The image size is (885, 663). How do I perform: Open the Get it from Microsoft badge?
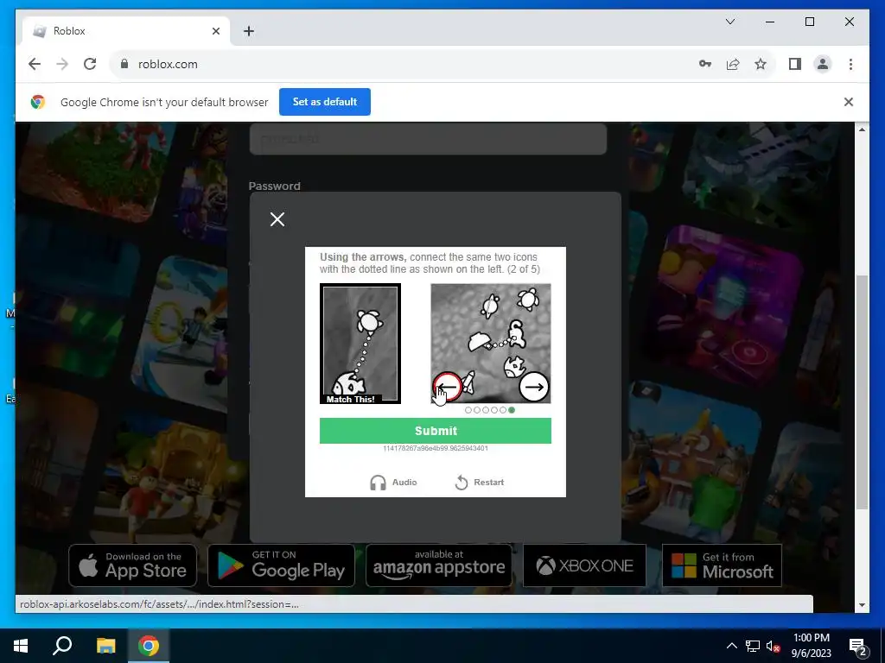tap(722, 565)
